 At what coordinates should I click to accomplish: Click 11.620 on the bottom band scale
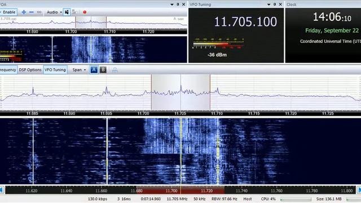pos(32,191)
